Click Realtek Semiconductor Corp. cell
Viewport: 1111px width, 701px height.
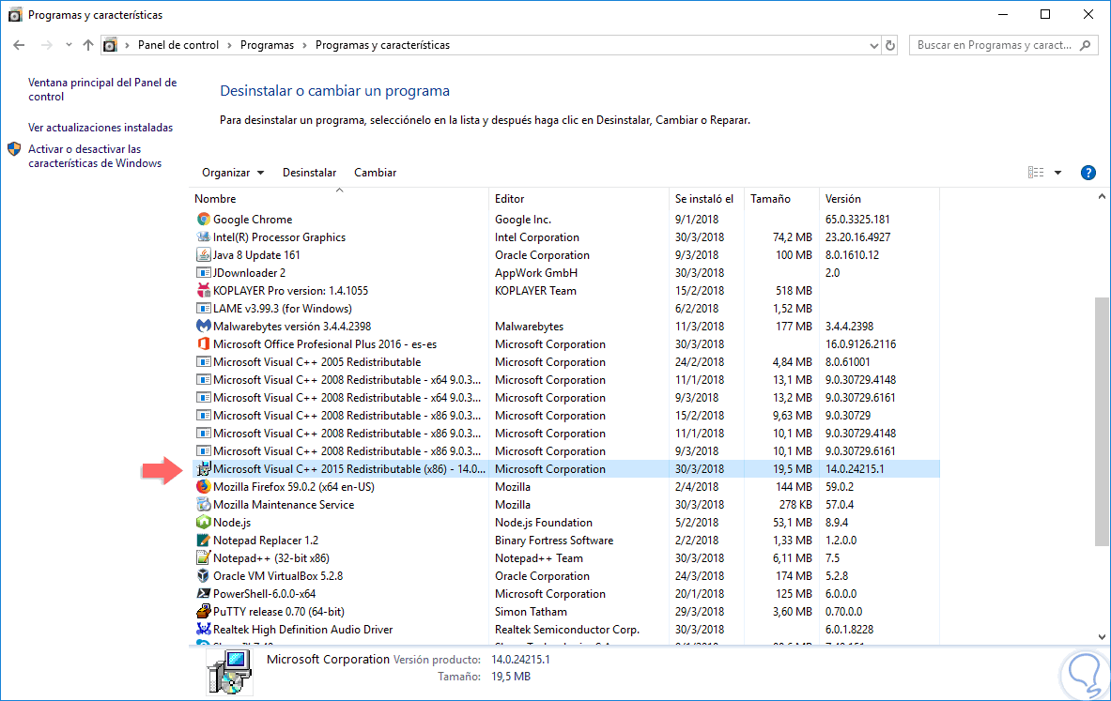click(x=567, y=630)
